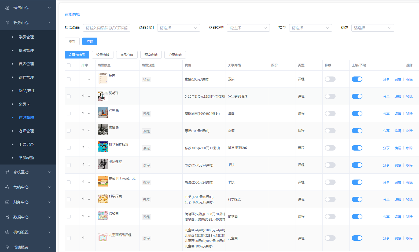Image resolution: width=419 pixels, height=252 pixels.
Task: Move 简笔画 row down with arrow
Action: [x=89, y=216]
